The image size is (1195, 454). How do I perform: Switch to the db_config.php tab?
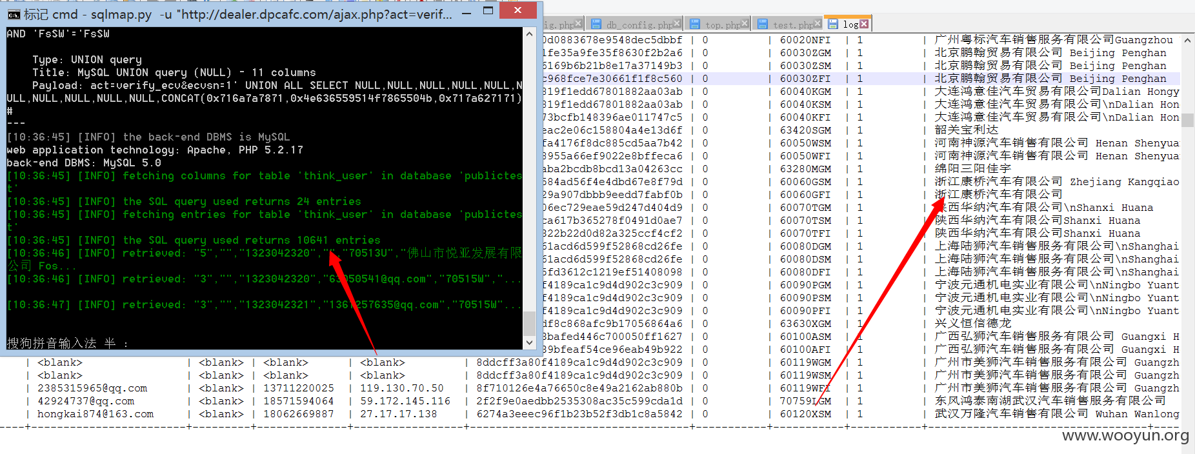click(x=634, y=25)
